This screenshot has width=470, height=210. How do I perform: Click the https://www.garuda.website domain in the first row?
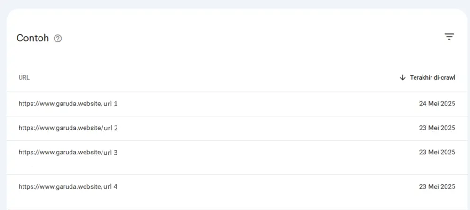60,104
